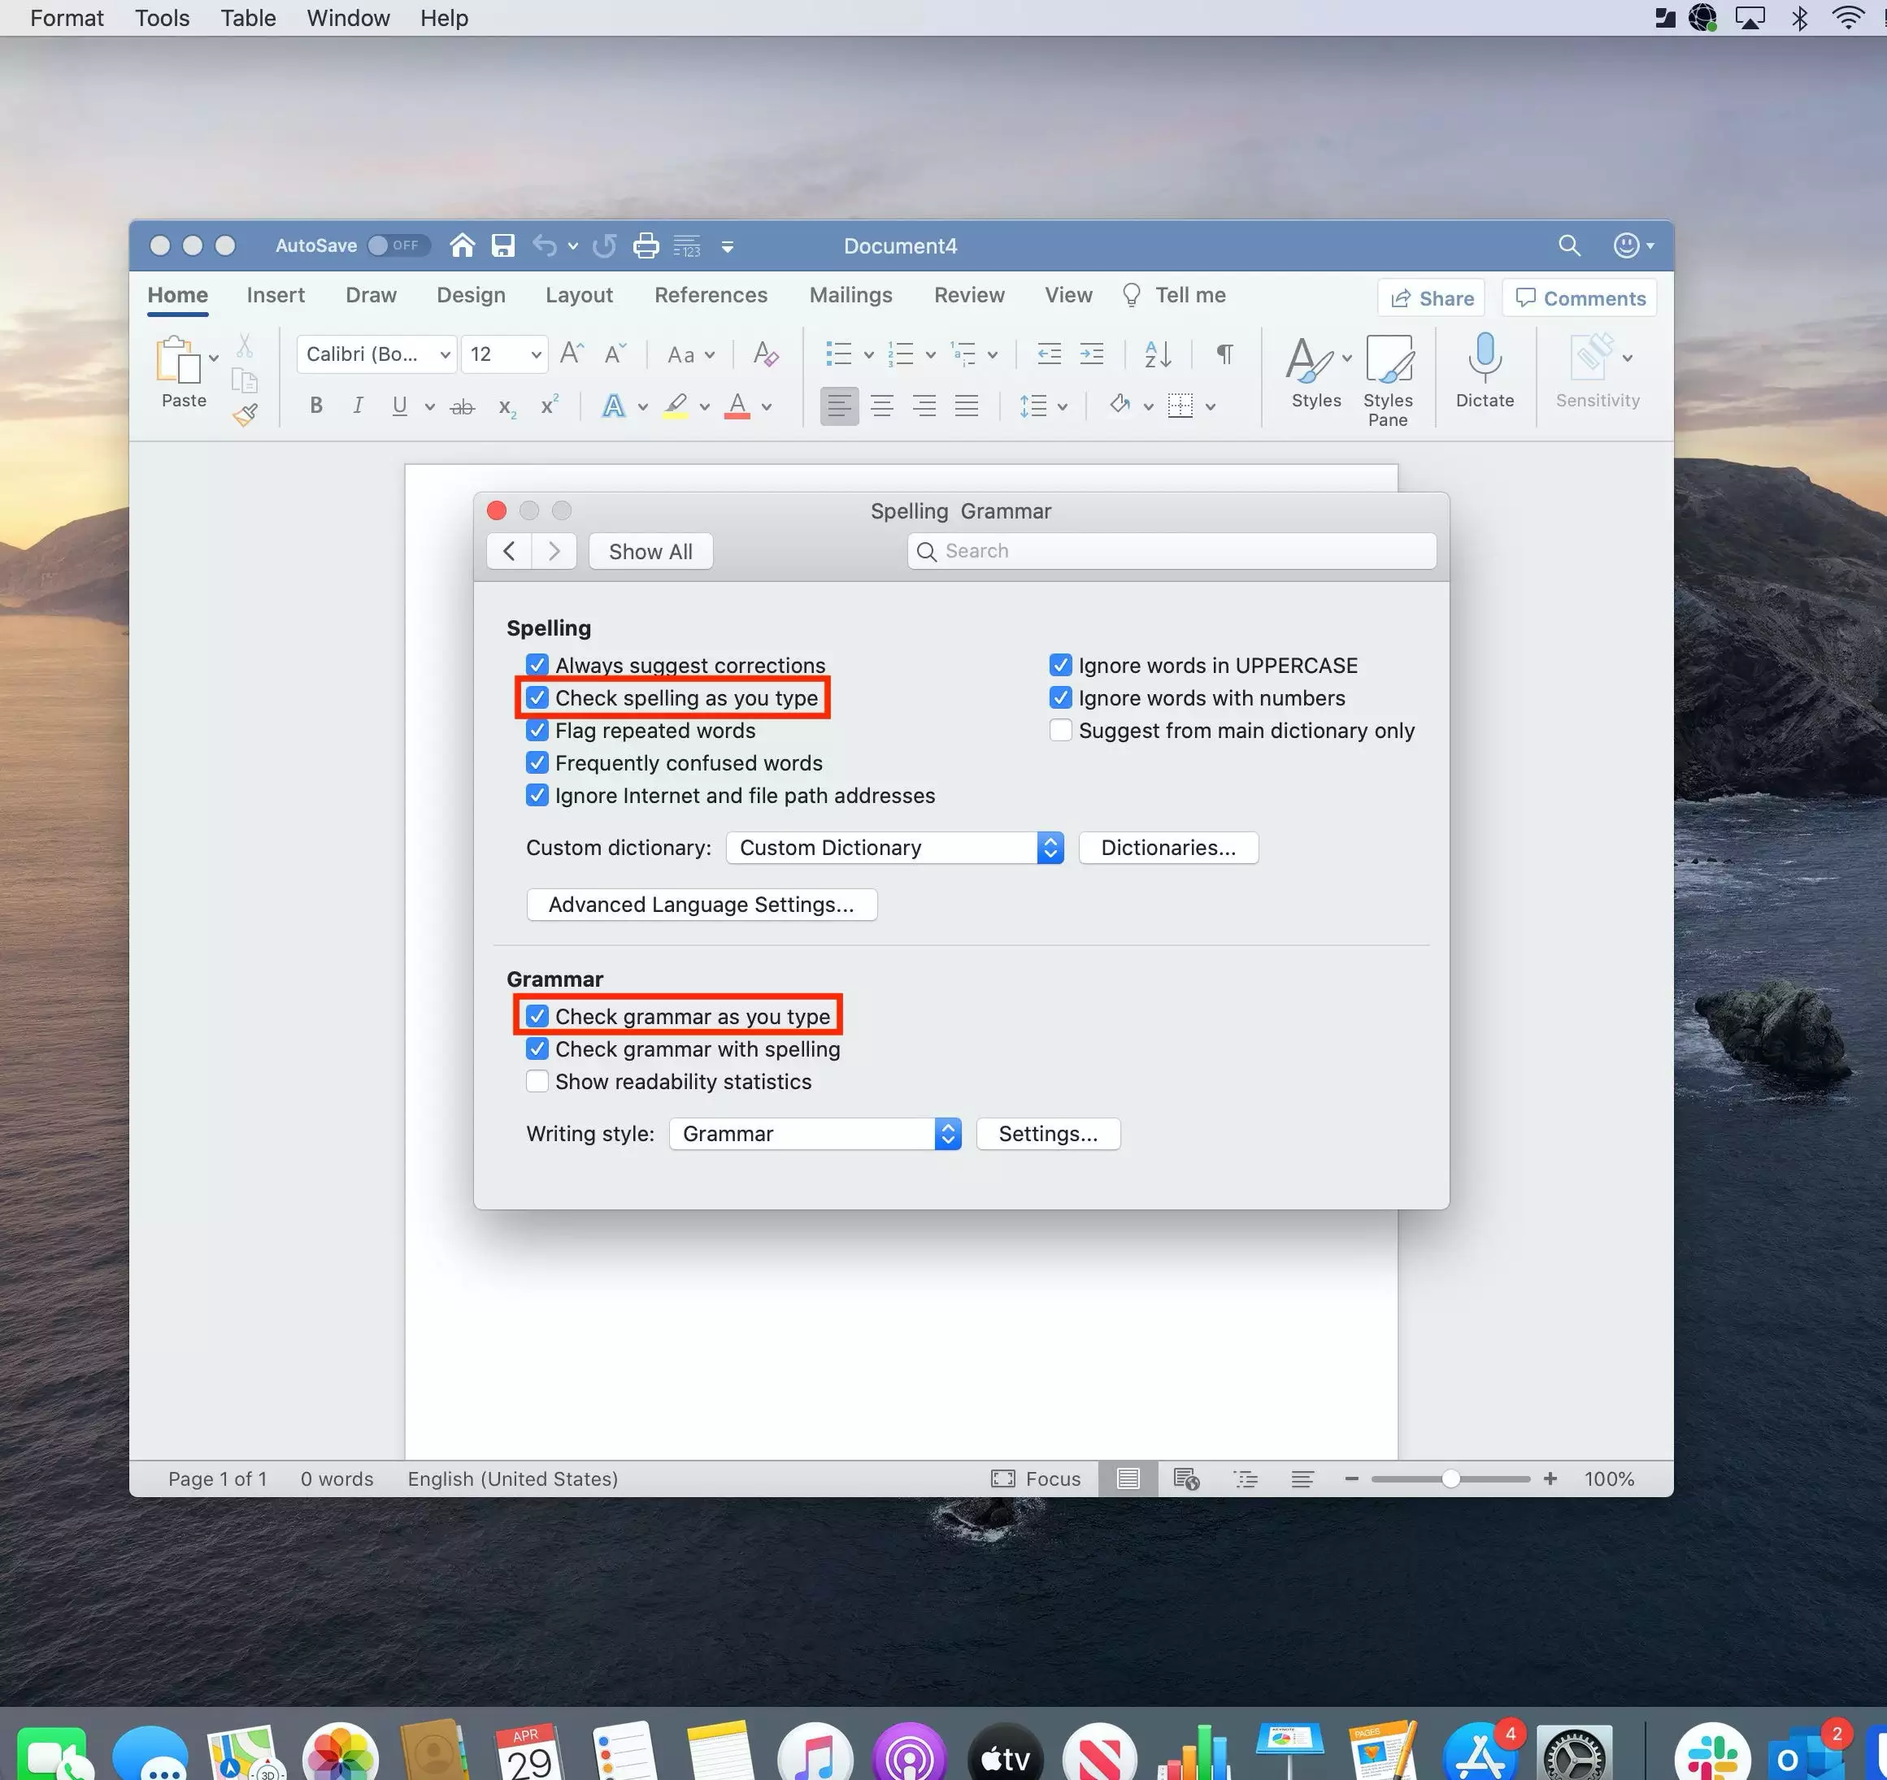Screen dimensions: 1887x1780
Task: Center align text icon
Action: tap(880, 406)
